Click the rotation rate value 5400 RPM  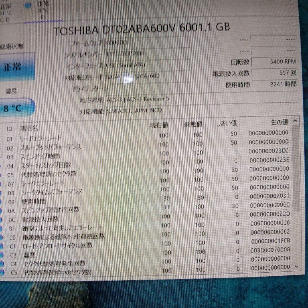click(274, 62)
